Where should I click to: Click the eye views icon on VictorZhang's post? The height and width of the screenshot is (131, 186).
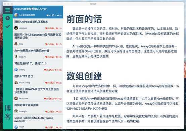[x=57, y=83]
